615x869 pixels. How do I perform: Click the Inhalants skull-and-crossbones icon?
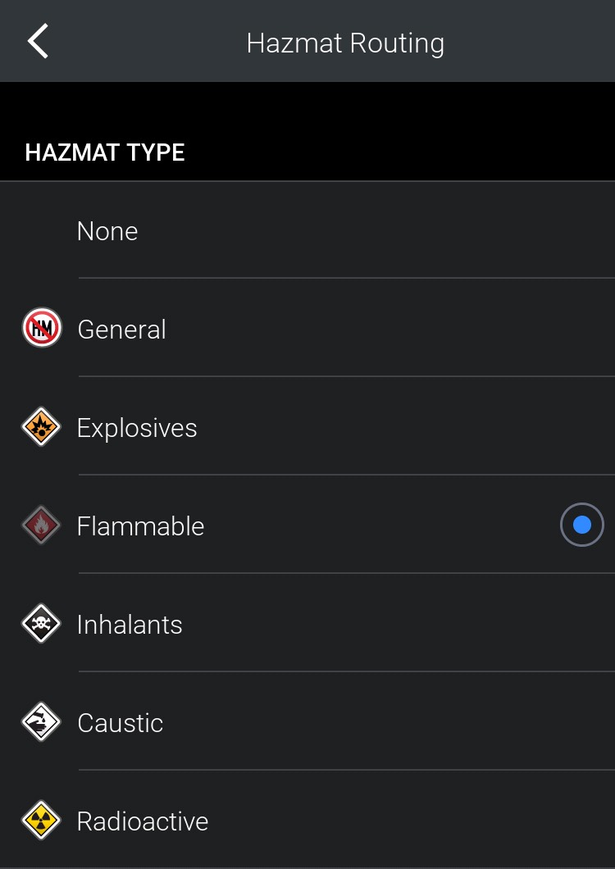(x=41, y=624)
